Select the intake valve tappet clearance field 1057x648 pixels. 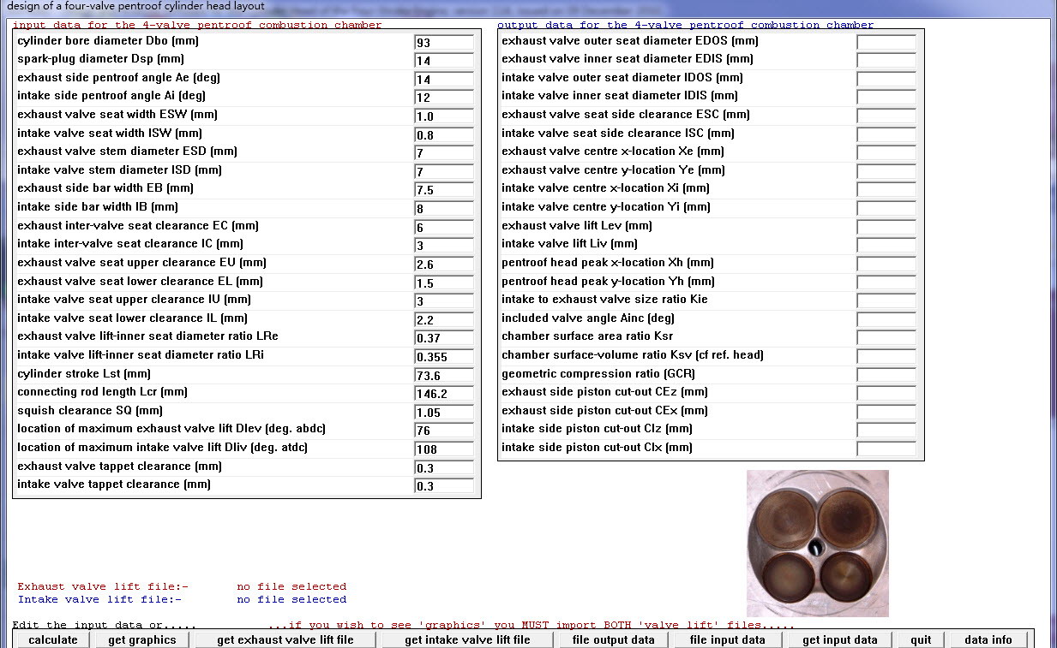pyautogui.click(x=444, y=486)
